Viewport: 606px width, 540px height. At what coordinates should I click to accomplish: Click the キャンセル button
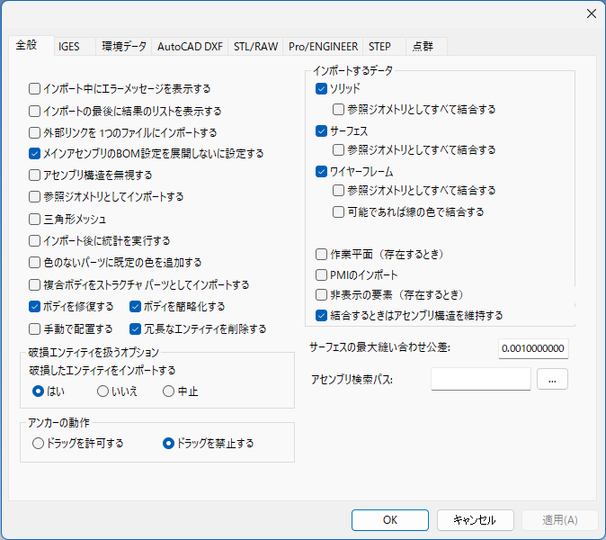click(x=476, y=520)
